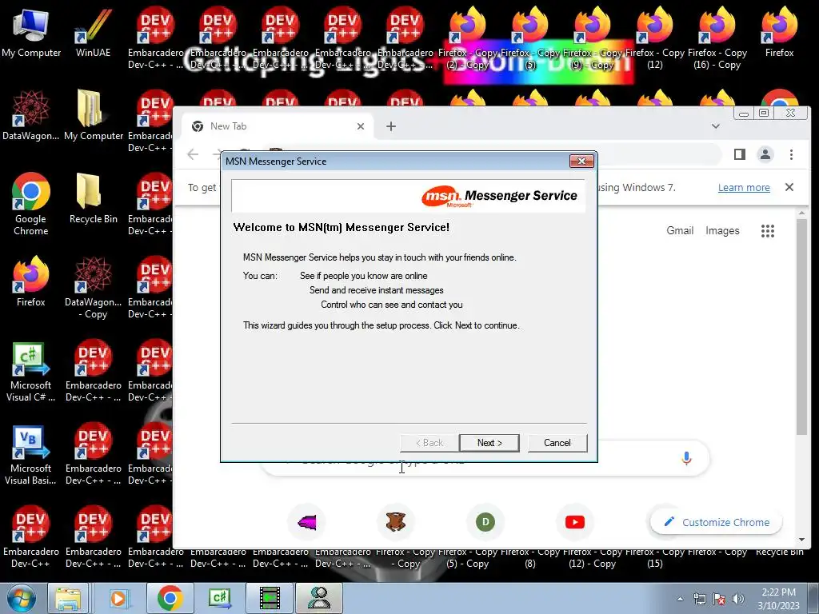The width and height of the screenshot is (819, 614).
Task: Select the My Computer monitor icon on the desktop
Action: coord(31,34)
